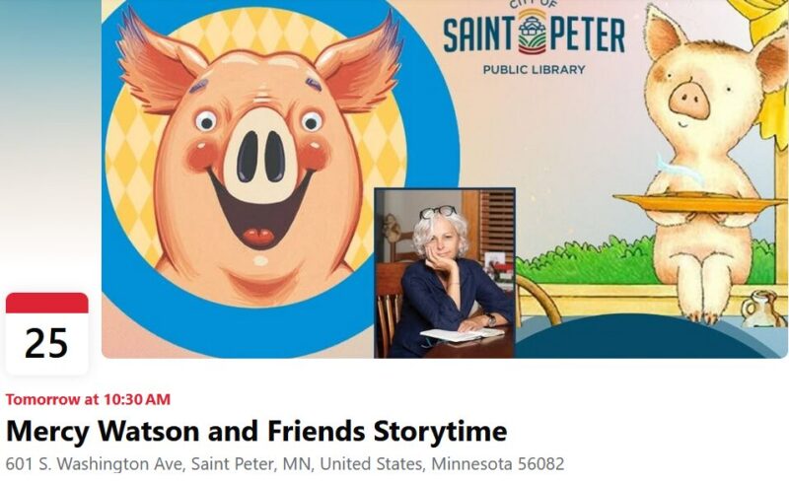The image size is (789, 483).
Task: Click the calendar icon showing 25
Action: click(x=46, y=333)
